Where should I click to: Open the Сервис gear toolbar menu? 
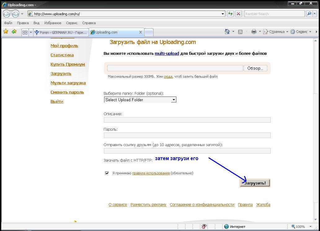pos(301,32)
